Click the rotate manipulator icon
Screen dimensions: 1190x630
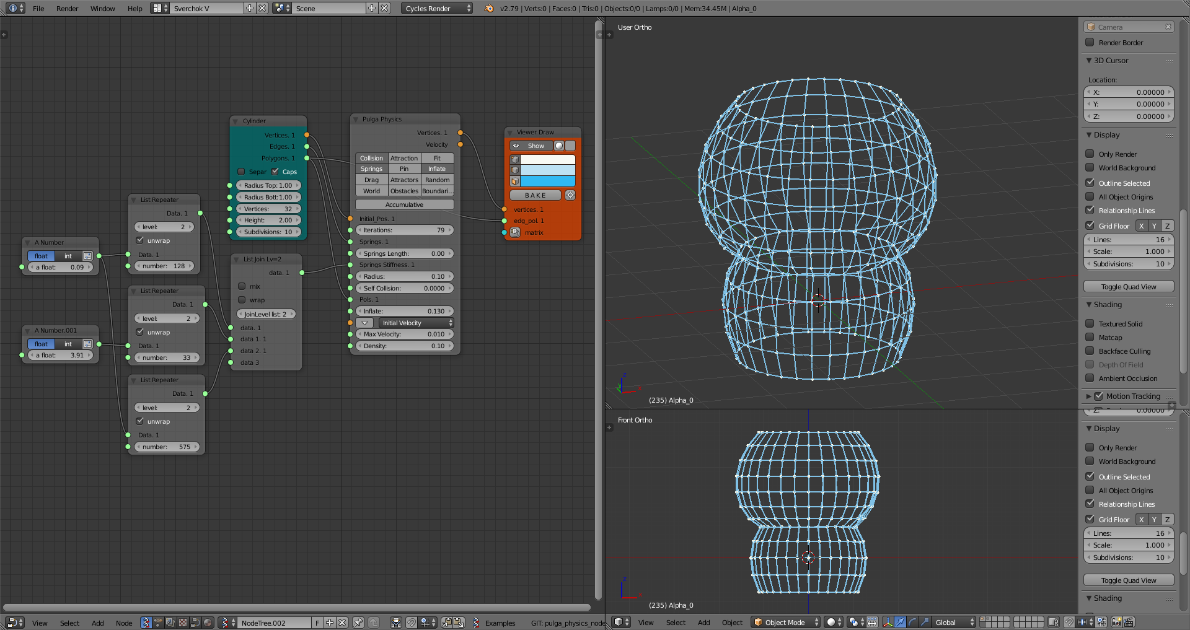912,622
